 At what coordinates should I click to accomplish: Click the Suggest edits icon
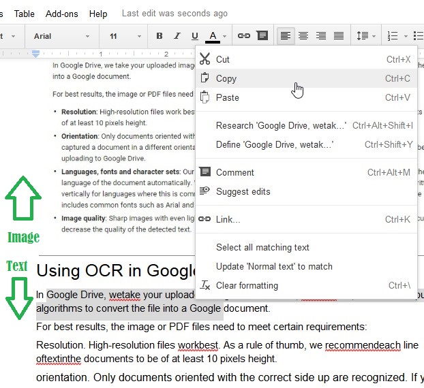click(x=205, y=191)
